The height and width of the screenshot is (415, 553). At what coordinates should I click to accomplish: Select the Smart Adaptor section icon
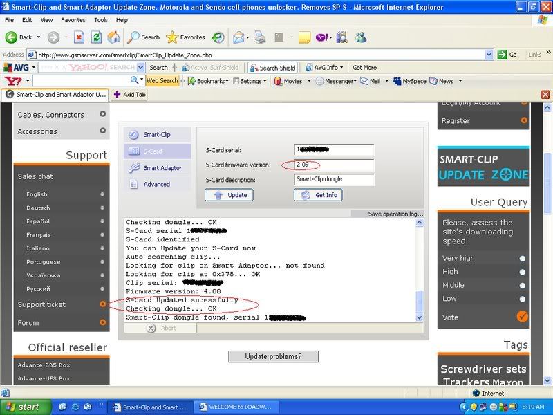click(x=133, y=168)
